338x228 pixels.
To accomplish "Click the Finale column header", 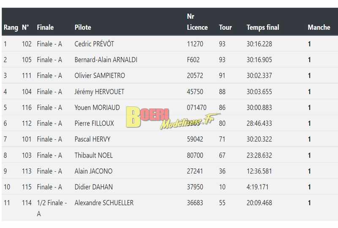I will click(45, 27).
